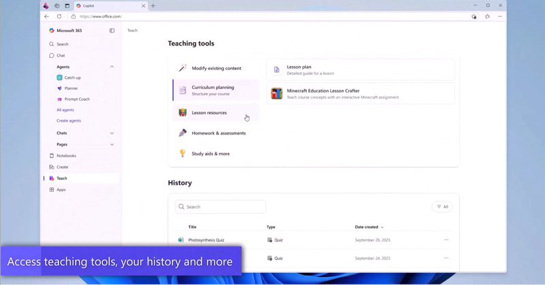Click the Title column header
Screen dimensions: 545x285
(x=192, y=227)
